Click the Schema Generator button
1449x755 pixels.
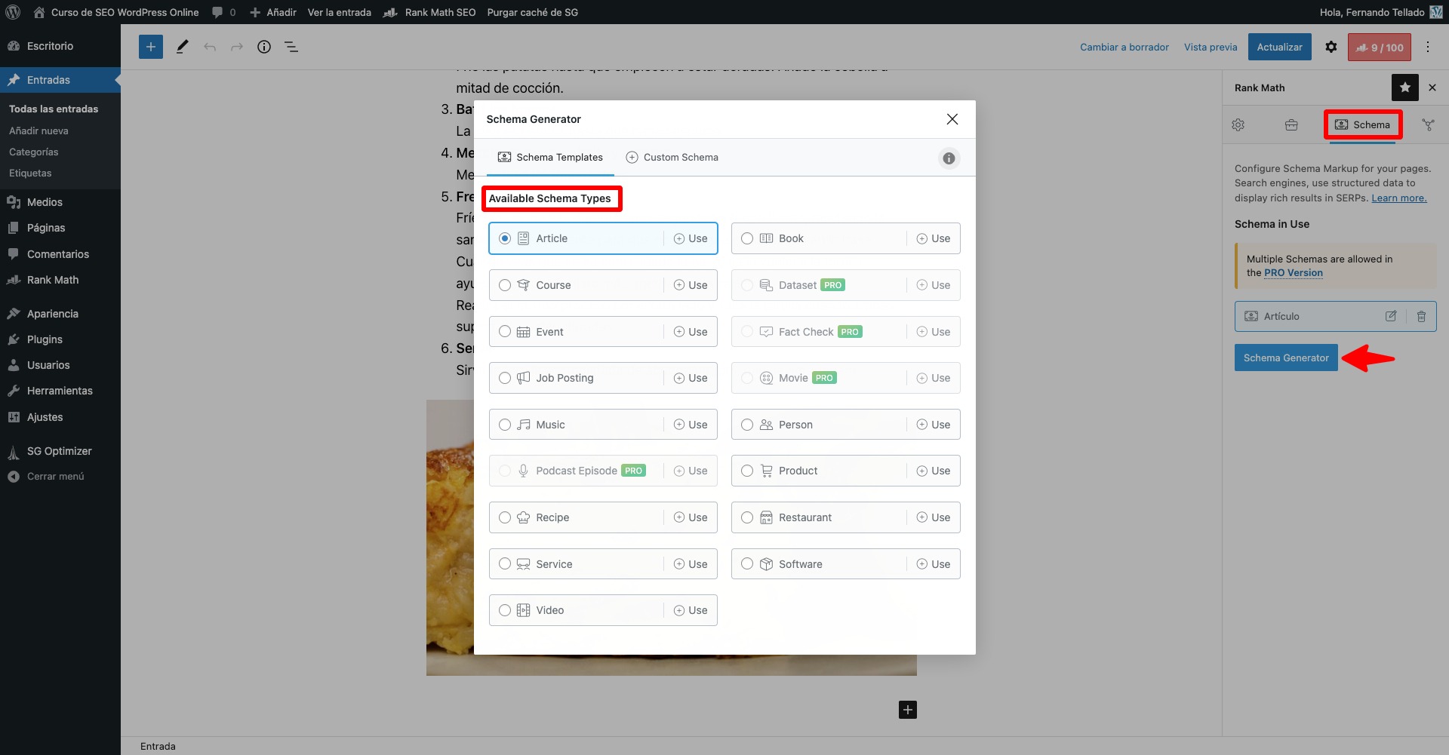[x=1286, y=357]
